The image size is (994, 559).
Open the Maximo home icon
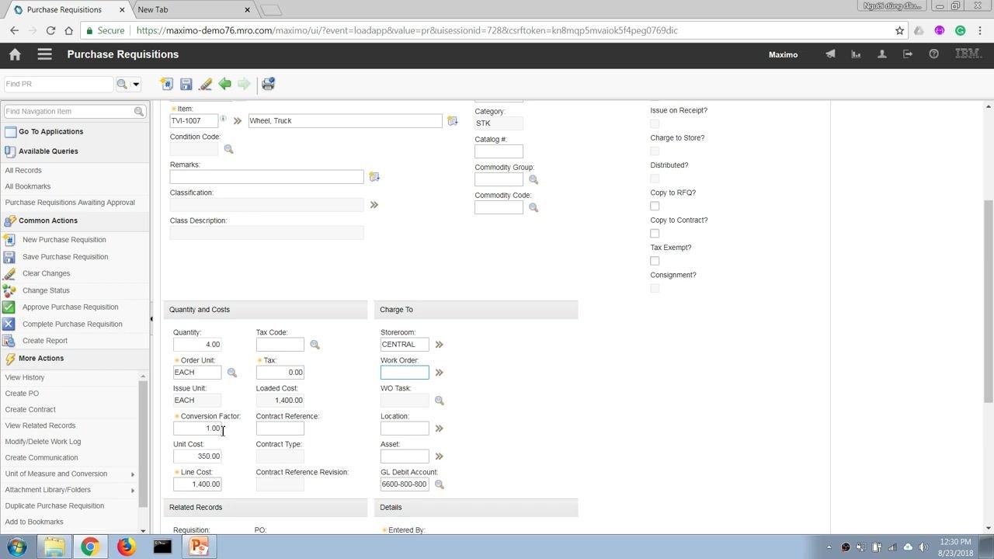tap(15, 54)
